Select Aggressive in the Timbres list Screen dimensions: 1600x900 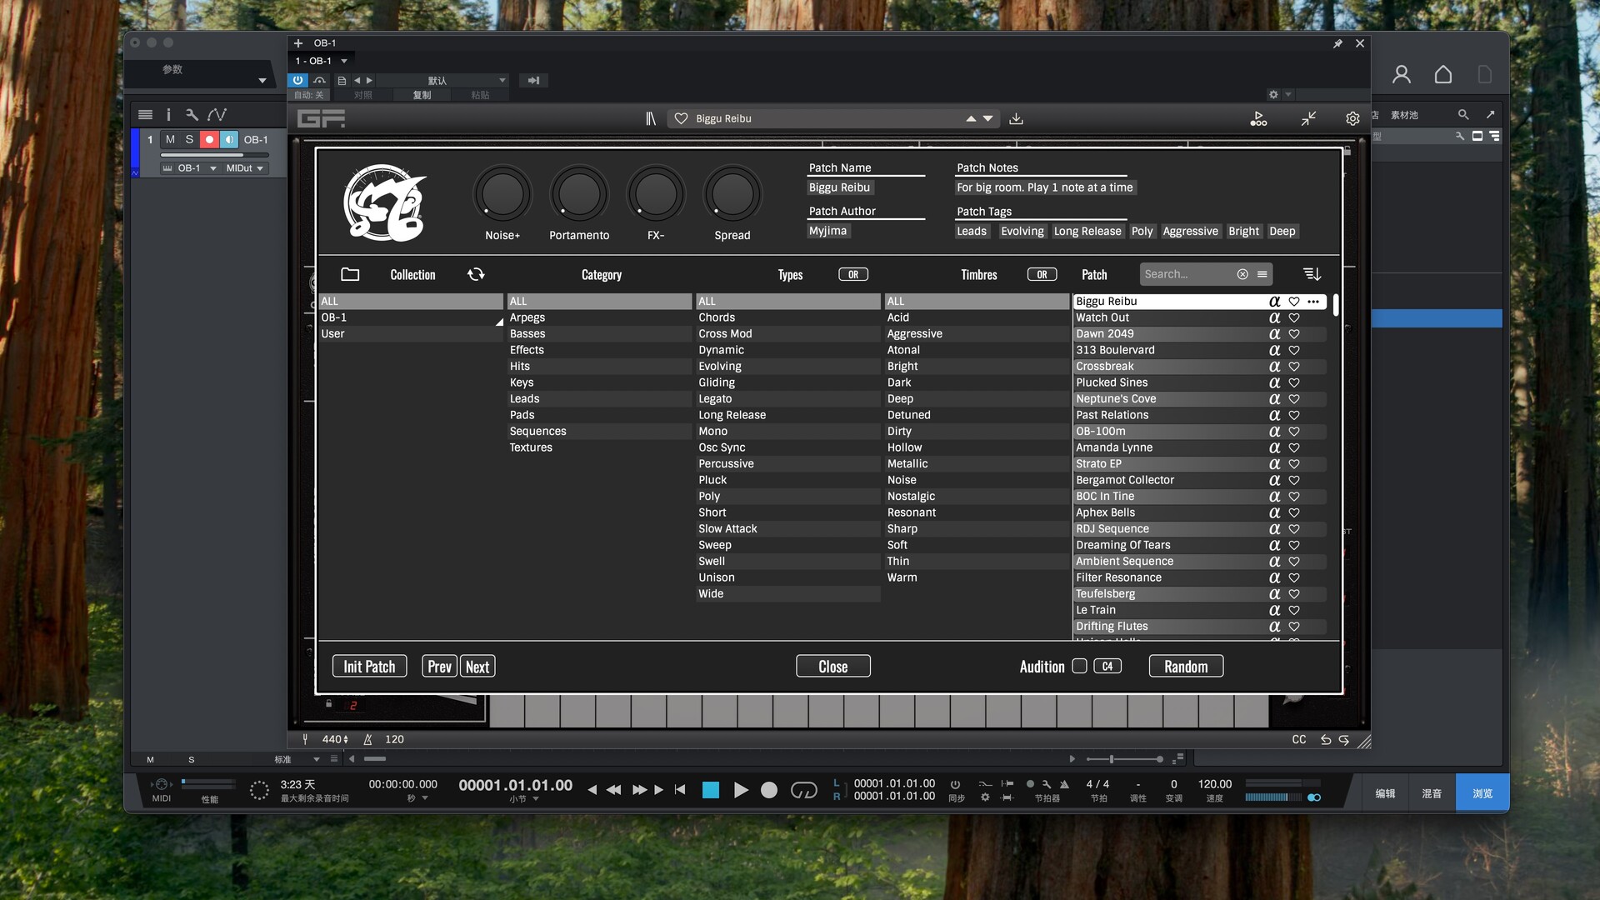[x=977, y=334]
